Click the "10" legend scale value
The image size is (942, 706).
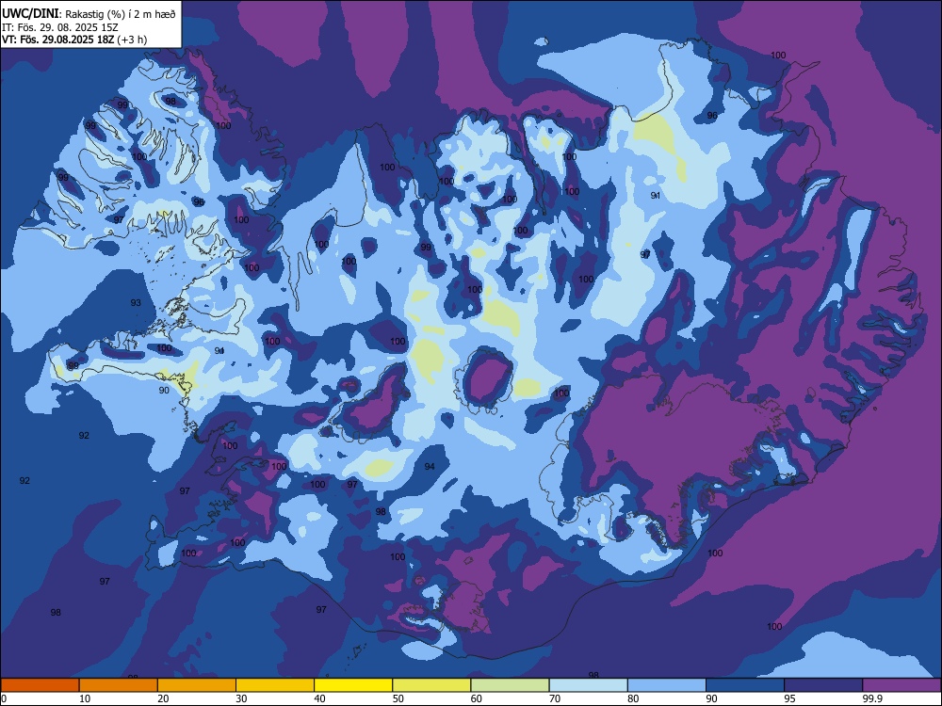pos(85,698)
